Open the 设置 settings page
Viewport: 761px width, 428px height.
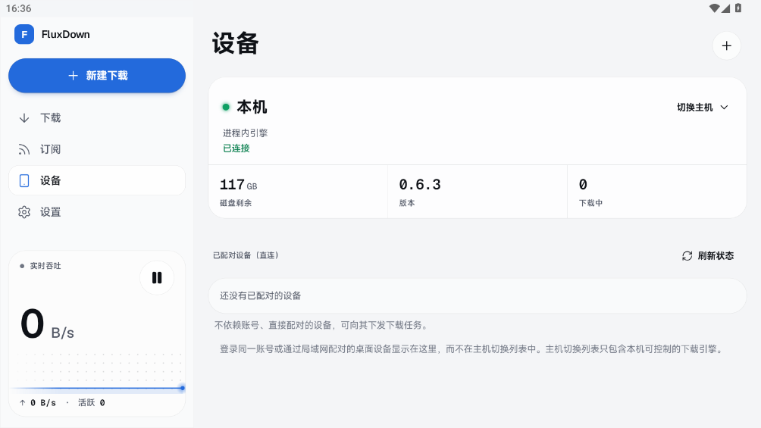(97, 212)
